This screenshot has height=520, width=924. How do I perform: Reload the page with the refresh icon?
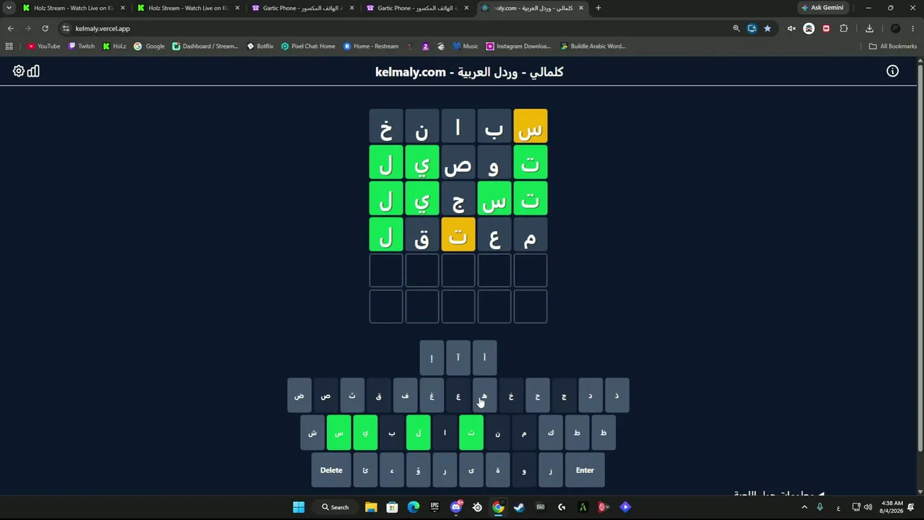point(45,28)
